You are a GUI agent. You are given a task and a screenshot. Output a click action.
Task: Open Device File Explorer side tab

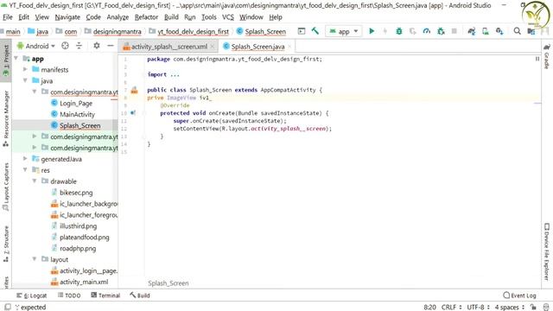click(547, 251)
